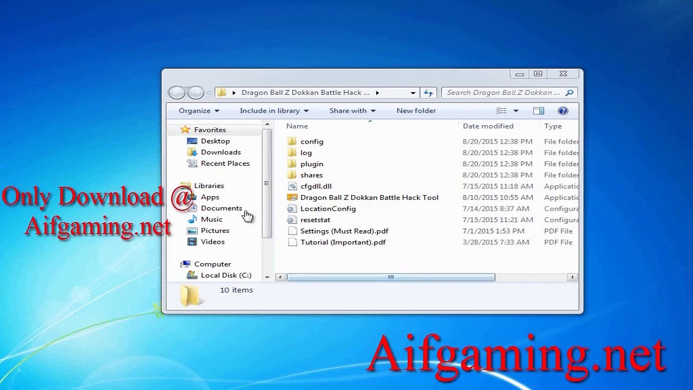
Task: Open Help with the question mark icon
Action: click(563, 111)
